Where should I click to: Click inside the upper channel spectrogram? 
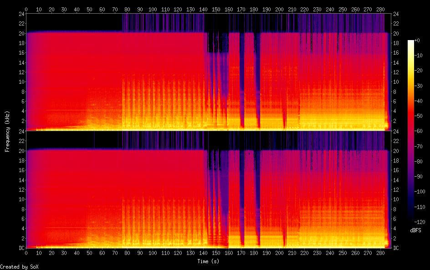(x=209, y=72)
